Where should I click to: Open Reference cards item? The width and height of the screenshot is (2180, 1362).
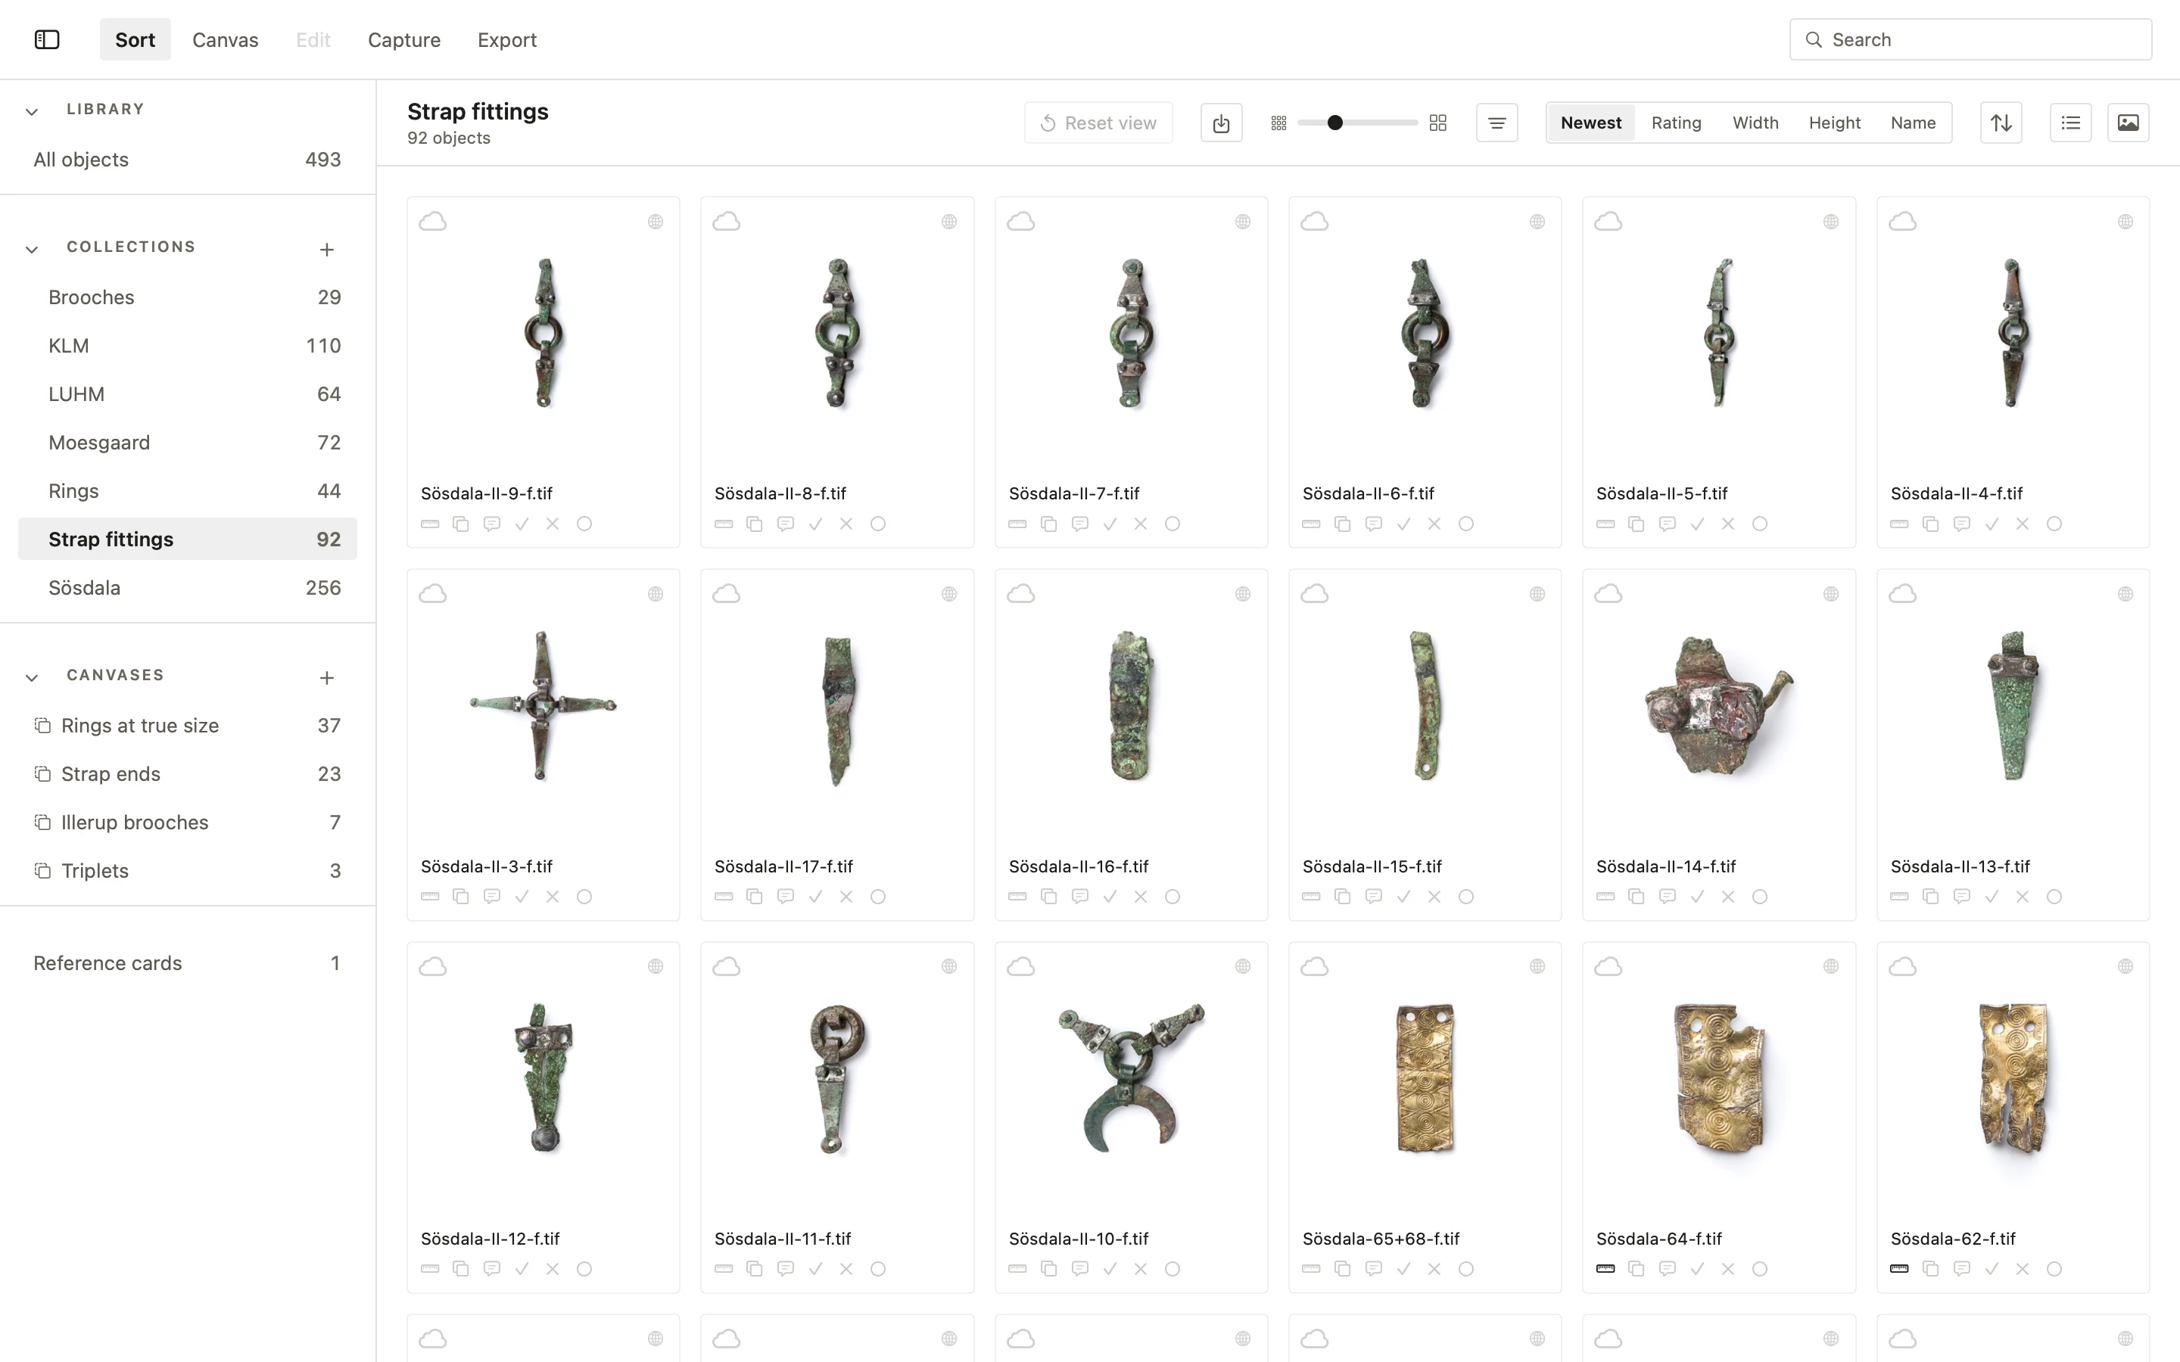coord(188,963)
